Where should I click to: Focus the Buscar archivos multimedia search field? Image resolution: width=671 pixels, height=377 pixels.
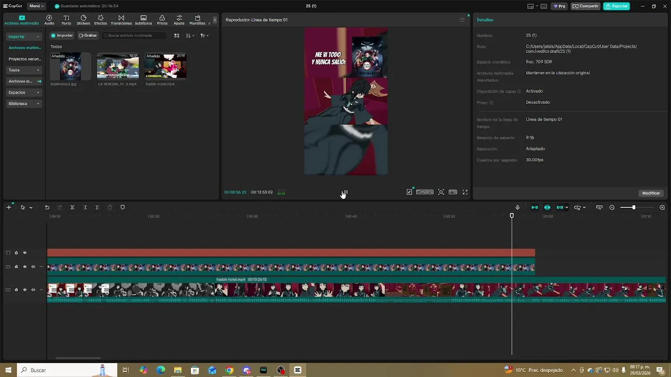[x=134, y=36]
